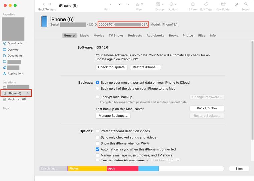Image resolution: width=254 pixels, height=181 pixels.
Task: Switch to the Music tab
Action: [85, 36]
